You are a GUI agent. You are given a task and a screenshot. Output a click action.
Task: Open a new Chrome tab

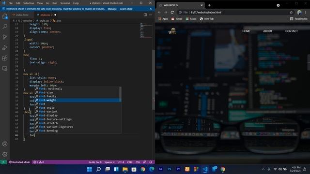pyautogui.click(x=209, y=5)
